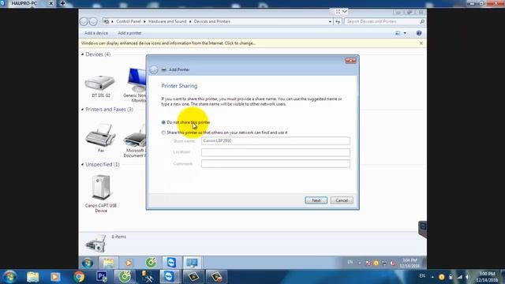
Task: Click Devices and Printers in the breadcrumb
Action: 212,21
